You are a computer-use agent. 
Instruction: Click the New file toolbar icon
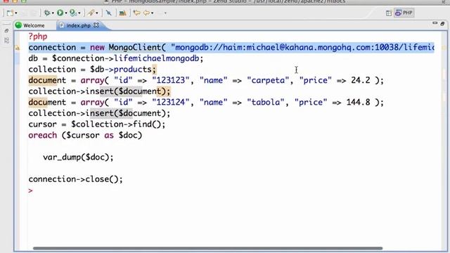[x=10, y=13]
